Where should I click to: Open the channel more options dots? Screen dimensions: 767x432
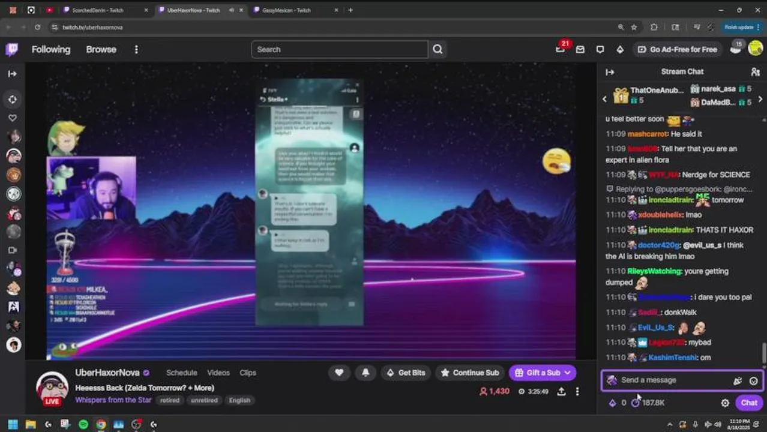click(577, 391)
